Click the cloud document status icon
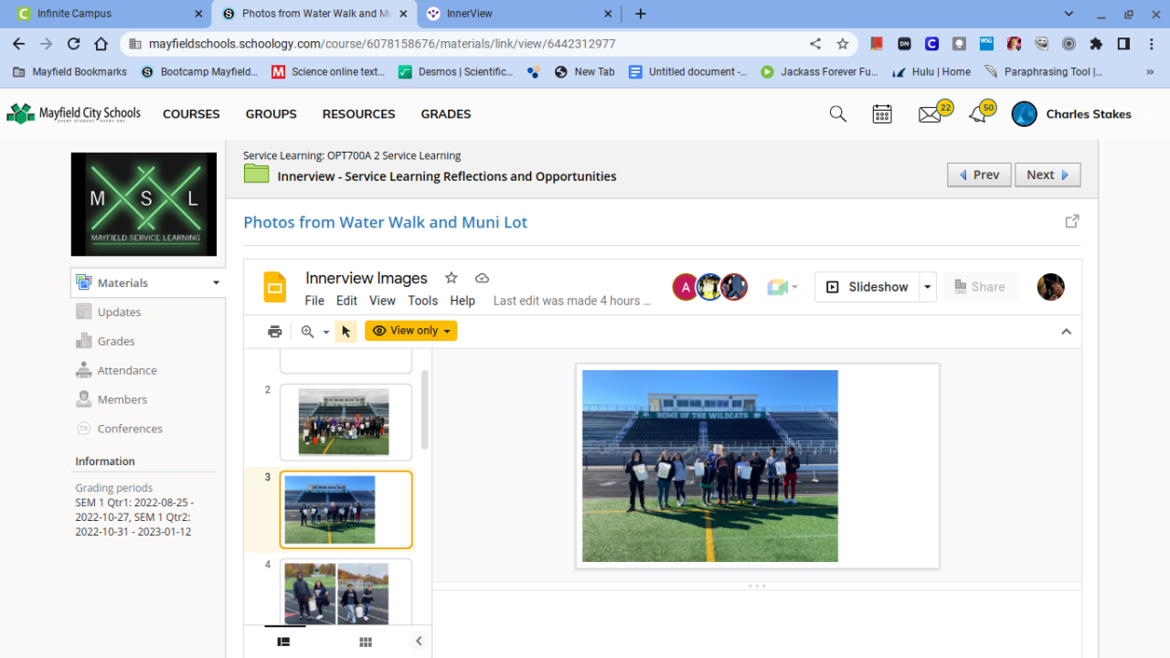The height and width of the screenshot is (658, 1170). (482, 278)
